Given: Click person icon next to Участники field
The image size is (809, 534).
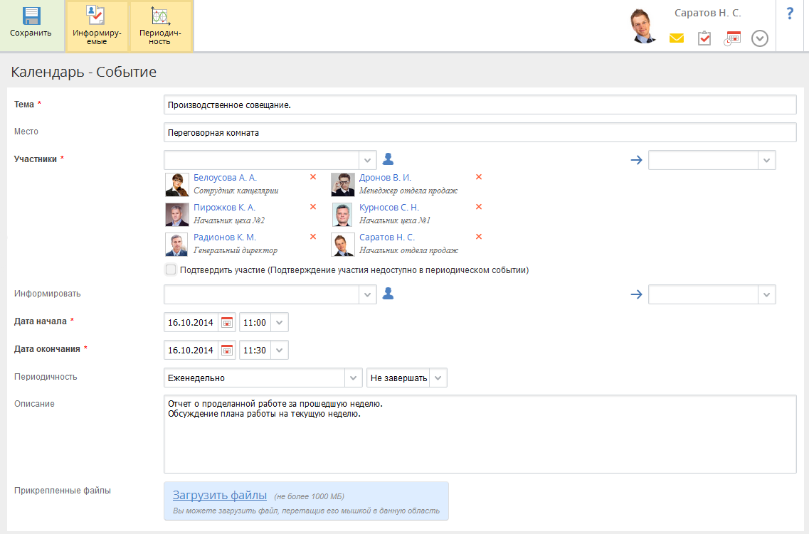Looking at the screenshot, I should (388, 159).
